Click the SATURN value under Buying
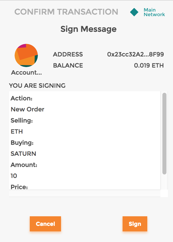This screenshot has width=173, height=242. [23, 154]
